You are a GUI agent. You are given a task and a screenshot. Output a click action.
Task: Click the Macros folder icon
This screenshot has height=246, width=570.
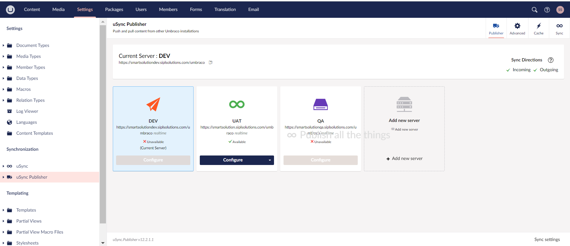9,89
